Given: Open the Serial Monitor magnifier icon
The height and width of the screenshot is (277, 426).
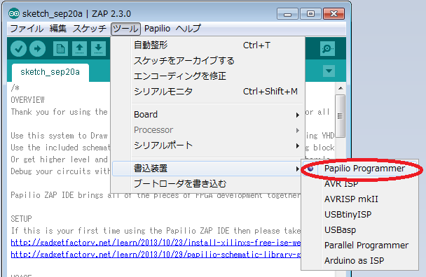Looking at the screenshot, I should click(327, 49).
